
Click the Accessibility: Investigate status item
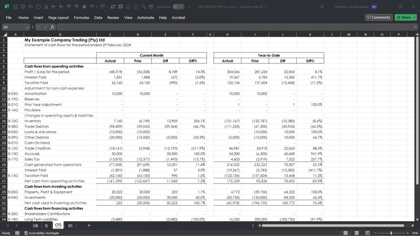(42, 233)
